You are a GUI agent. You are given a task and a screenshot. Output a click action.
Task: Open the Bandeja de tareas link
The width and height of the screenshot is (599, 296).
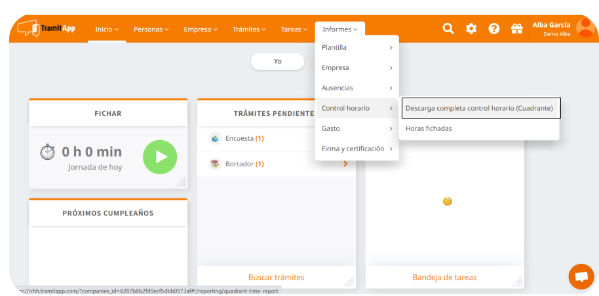point(444,277)
